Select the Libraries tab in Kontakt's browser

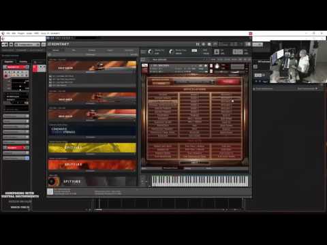[x=56, y=50]
